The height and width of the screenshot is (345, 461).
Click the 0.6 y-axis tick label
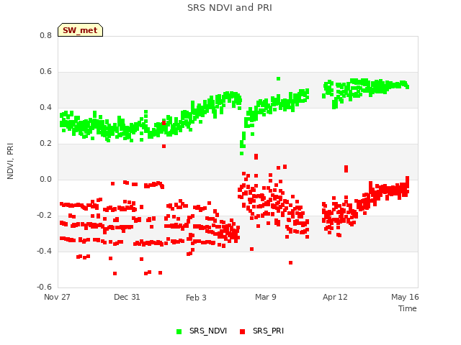[45, 72]
